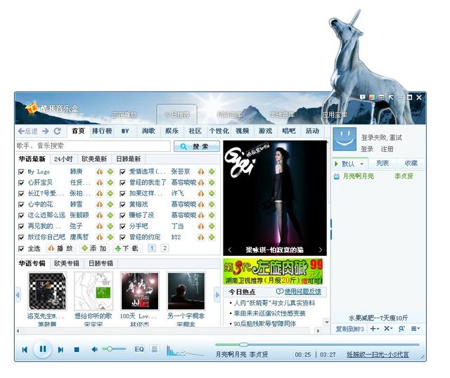Viewport: 450px width, 378px height.
Task: Open album thumbnail 想给你听的歌
Action: (94, 292)
